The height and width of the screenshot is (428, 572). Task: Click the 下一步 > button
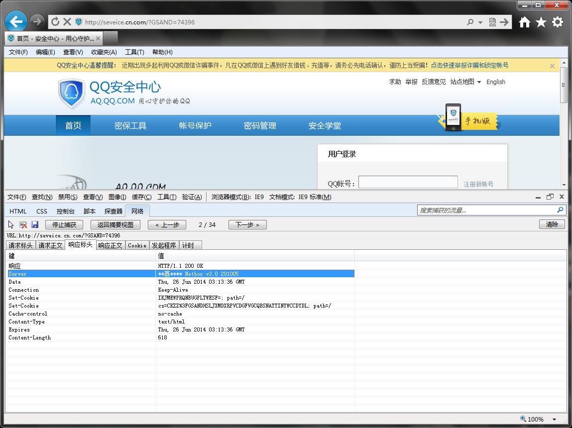tap(247, 225)
